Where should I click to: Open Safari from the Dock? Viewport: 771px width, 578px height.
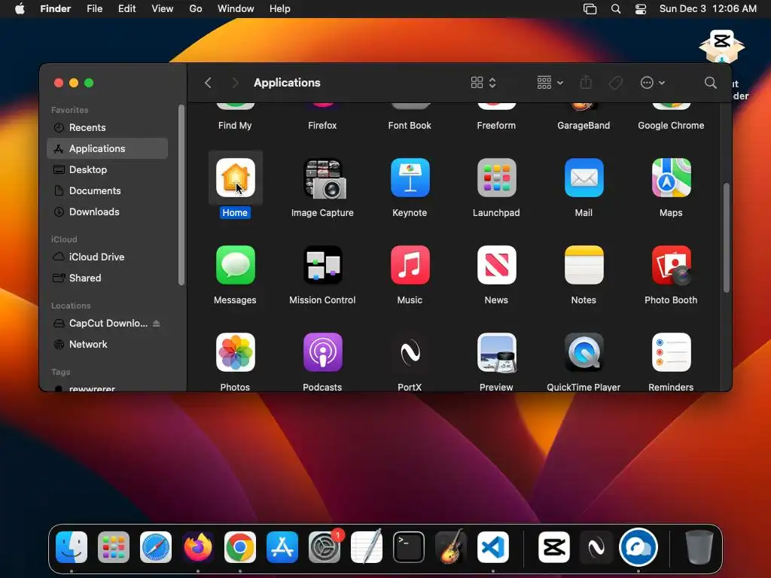pos(156,547)
